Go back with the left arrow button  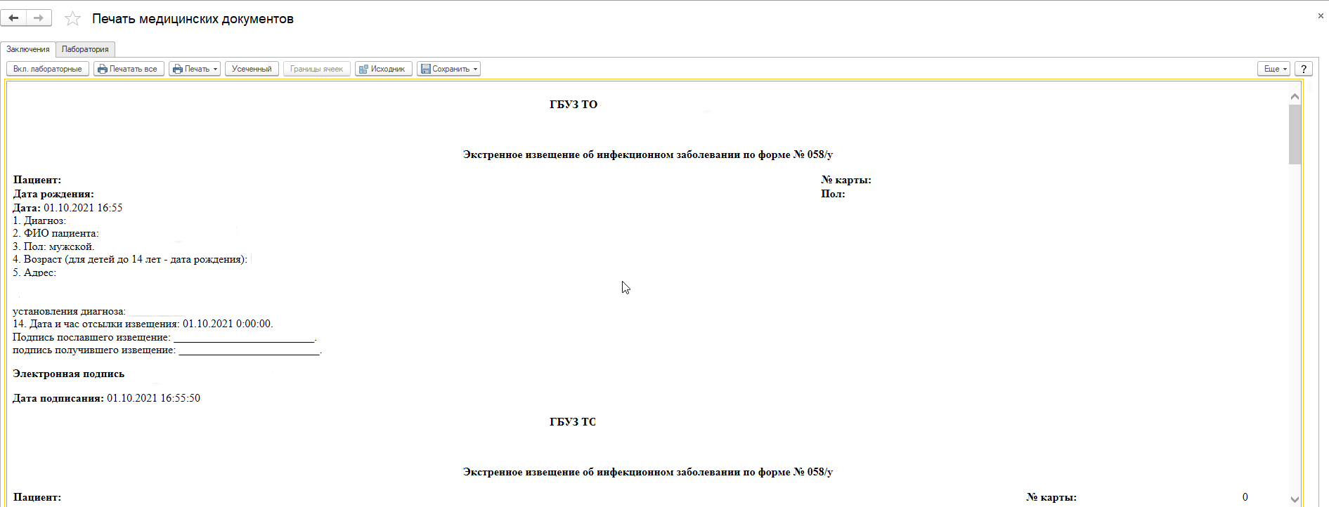13,18
